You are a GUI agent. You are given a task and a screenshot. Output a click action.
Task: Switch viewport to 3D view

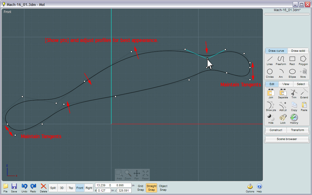coord(62,188)
